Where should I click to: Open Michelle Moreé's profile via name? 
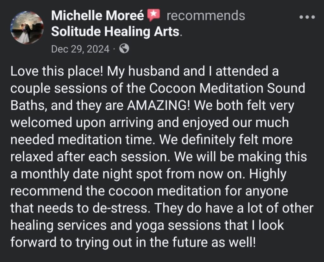coord(97,16)
